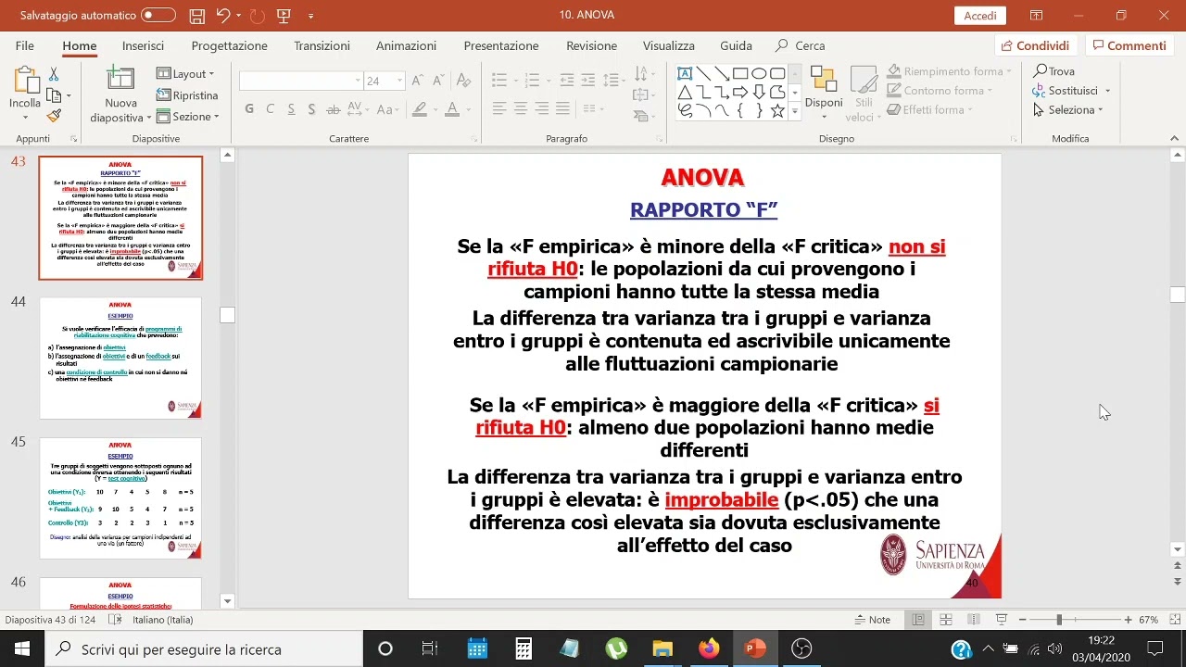1186x667 pixels.
Task: Switch to slide sorter view icon
Action: click(x=946, y=620)
